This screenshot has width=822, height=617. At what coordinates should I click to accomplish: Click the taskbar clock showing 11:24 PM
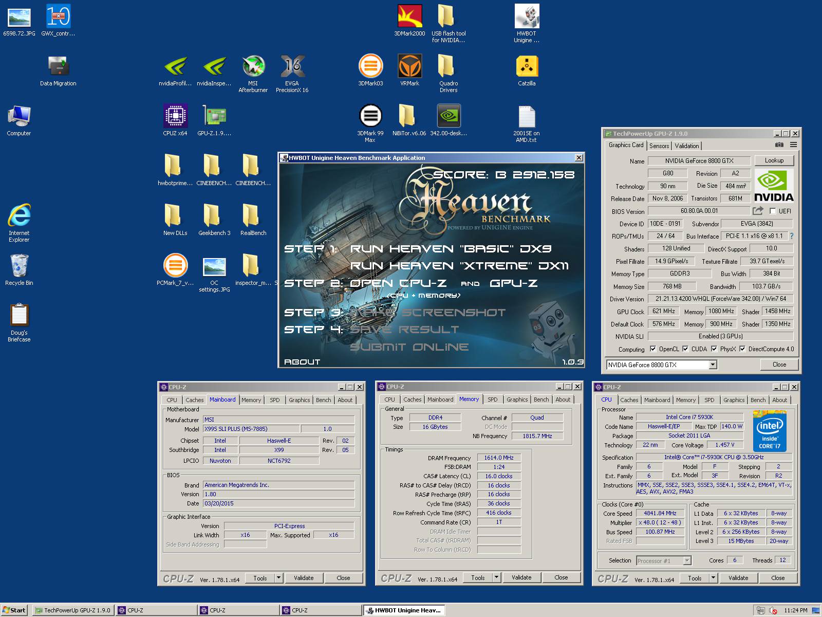point(796,610)
